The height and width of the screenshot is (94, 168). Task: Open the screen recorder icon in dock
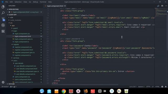(105, 91)
